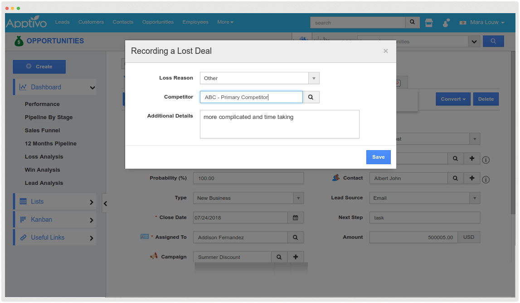This screenshot has width=520, height=303.
Task: Click the Competitor search magnifier icon
Action: coord(311,97)
